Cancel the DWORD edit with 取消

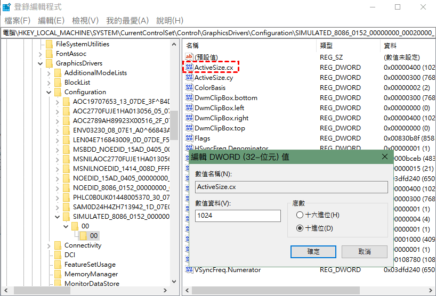365,252
